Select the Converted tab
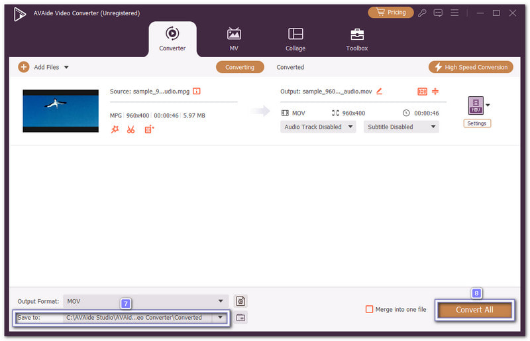Image resolution: width=530 pixels, height=341 pixels. (x=290, y=67)
